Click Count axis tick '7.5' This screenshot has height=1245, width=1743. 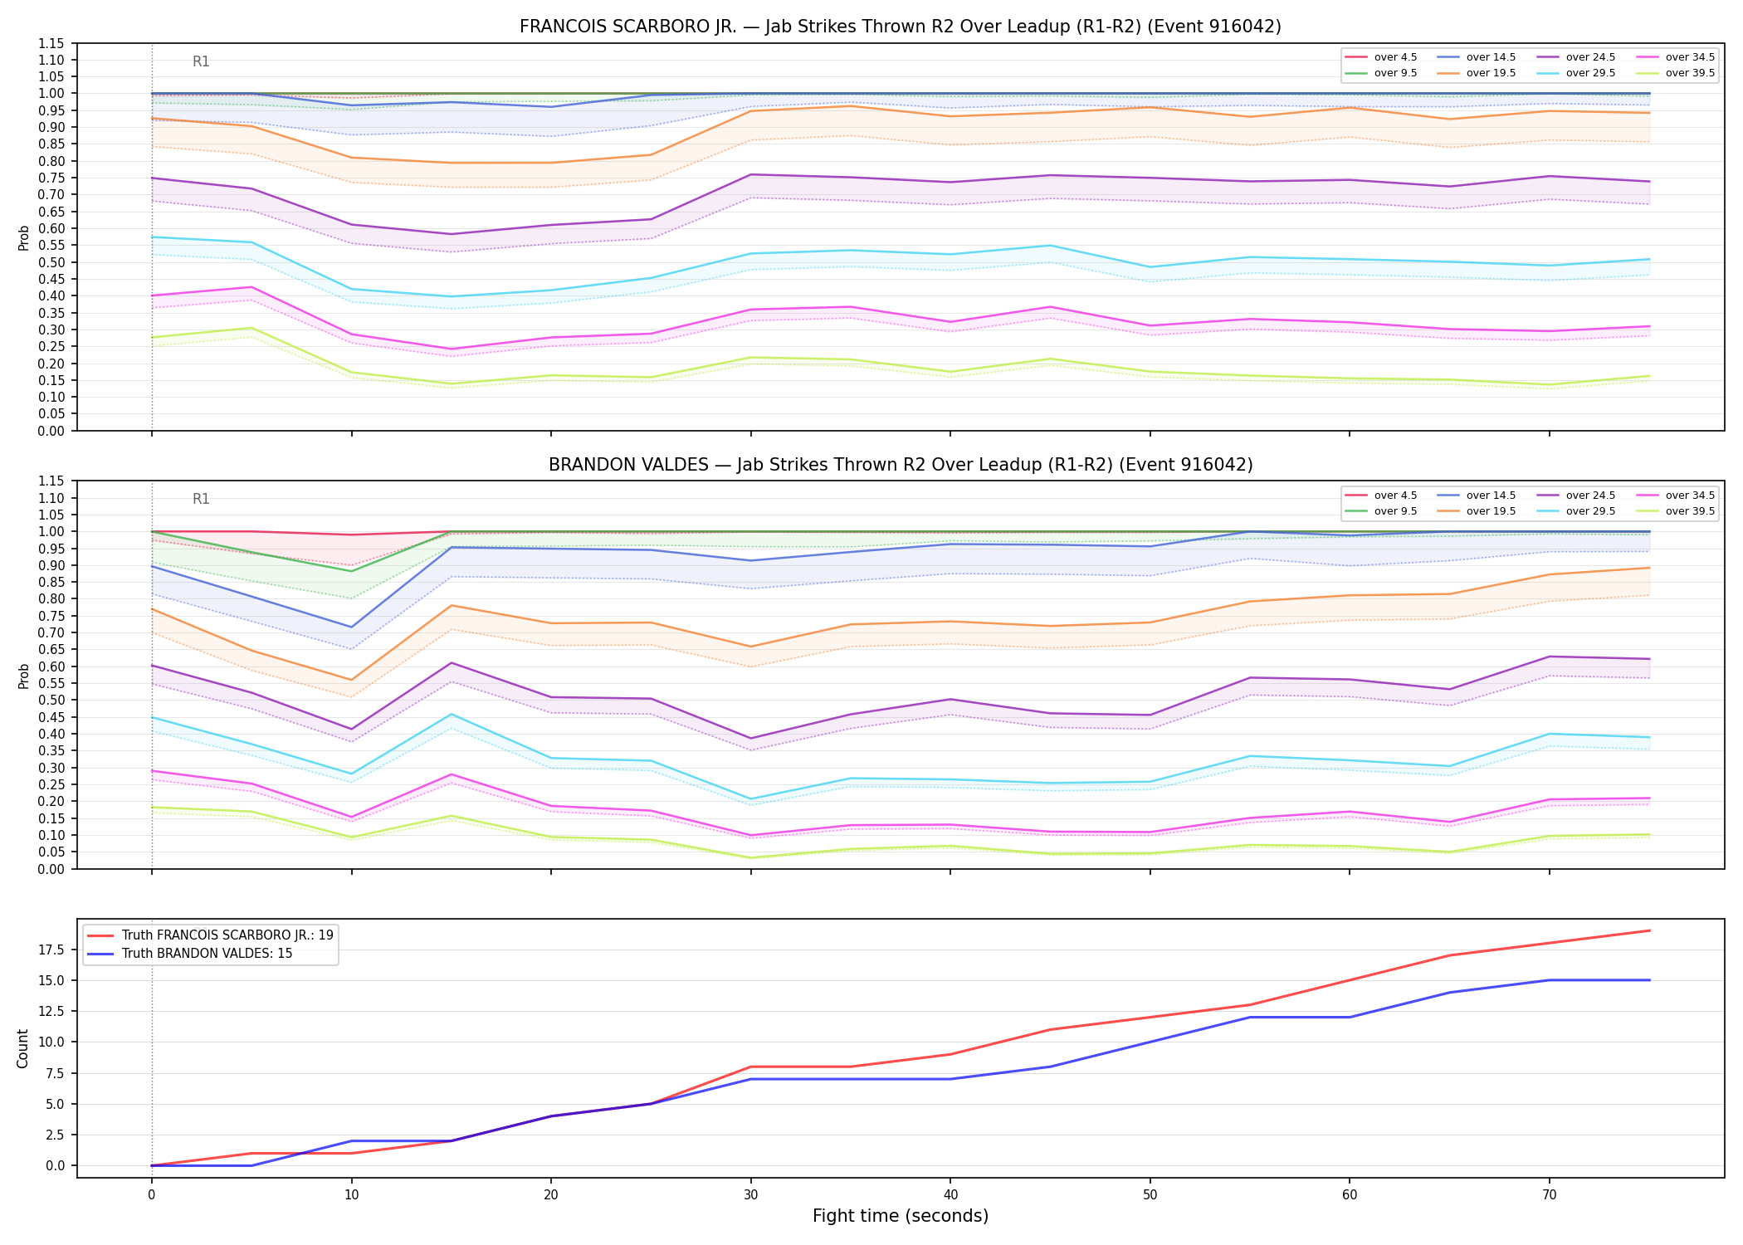[x=56, y=1073]
